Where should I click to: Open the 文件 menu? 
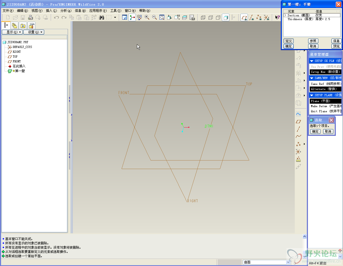click(8, 11)
